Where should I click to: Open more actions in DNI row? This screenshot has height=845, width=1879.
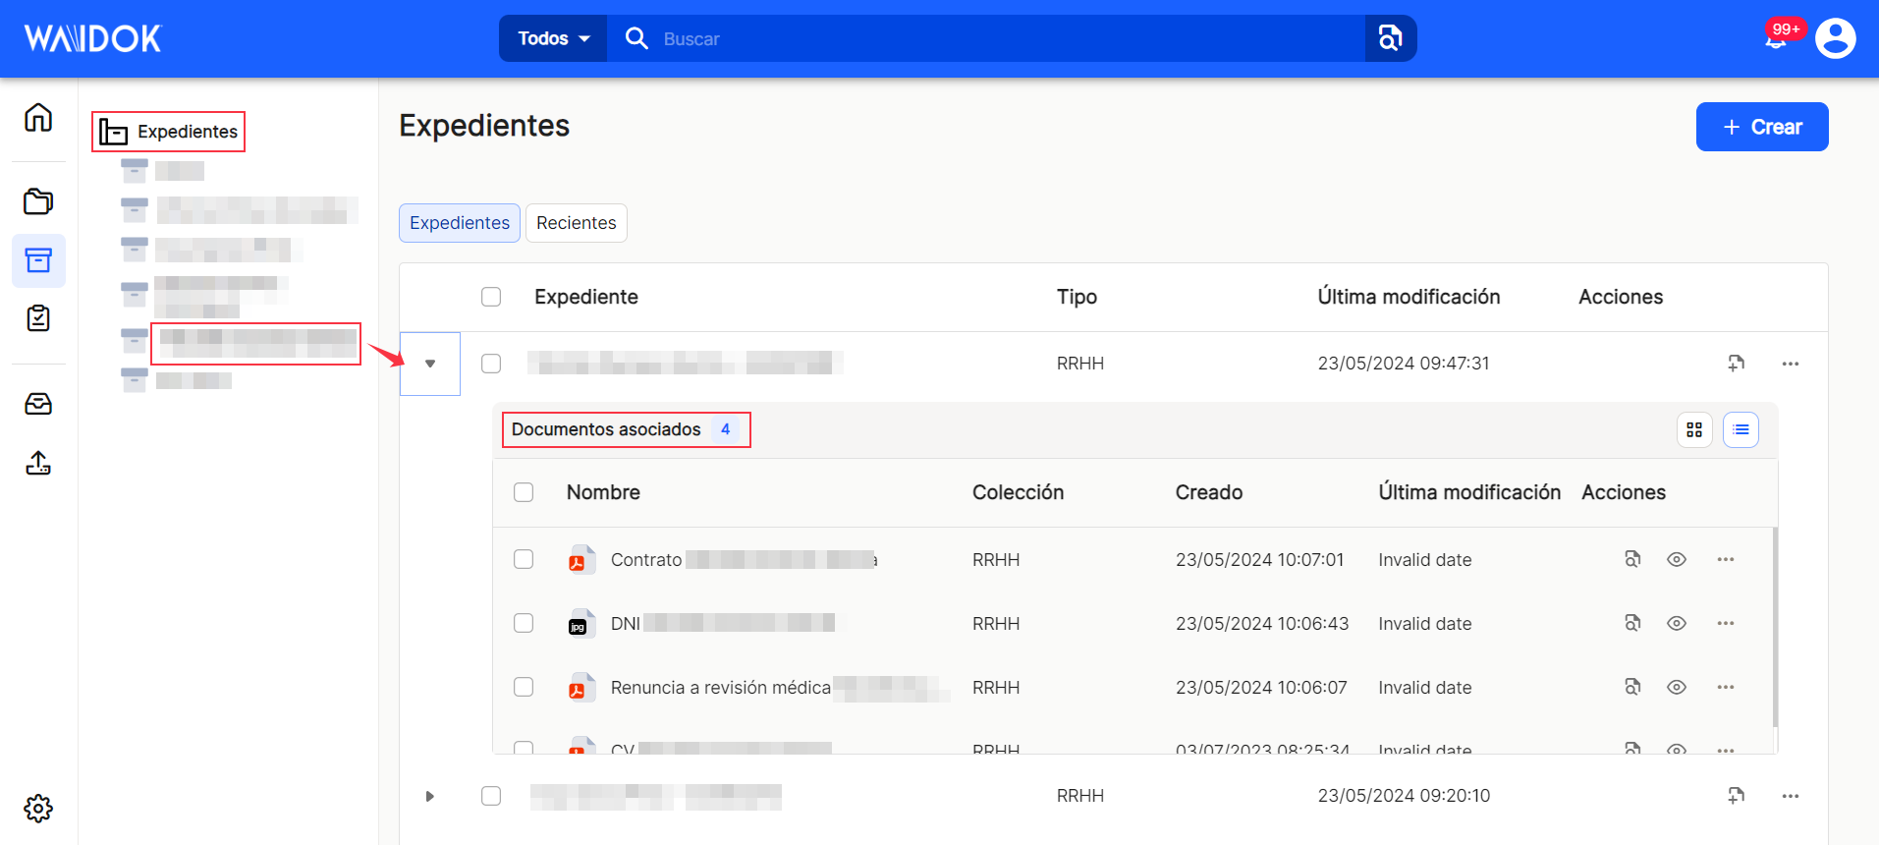pos(1726,623)
